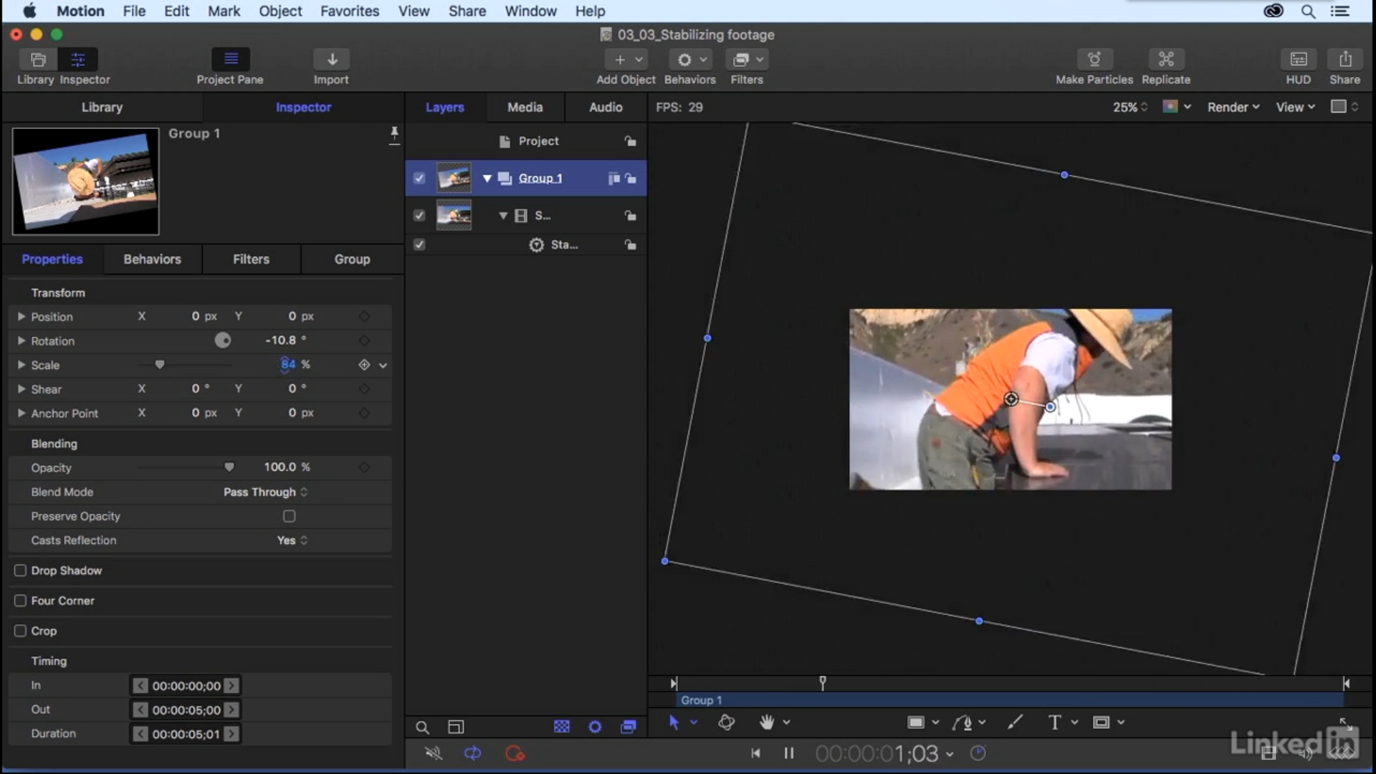Screen dimensions: 1376x774
Task: Select the Pan hand tool
Action: (767, 722)
